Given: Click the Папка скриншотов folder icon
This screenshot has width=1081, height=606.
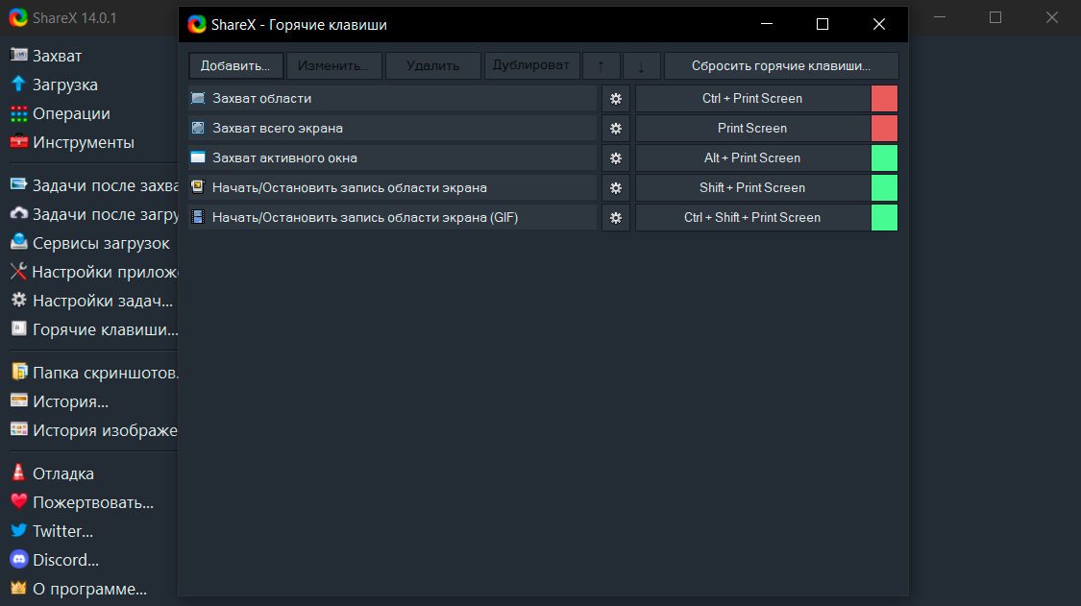Looking at the screenshot, I should [18, 372].
